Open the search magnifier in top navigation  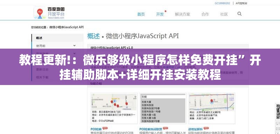click(239, 14)
